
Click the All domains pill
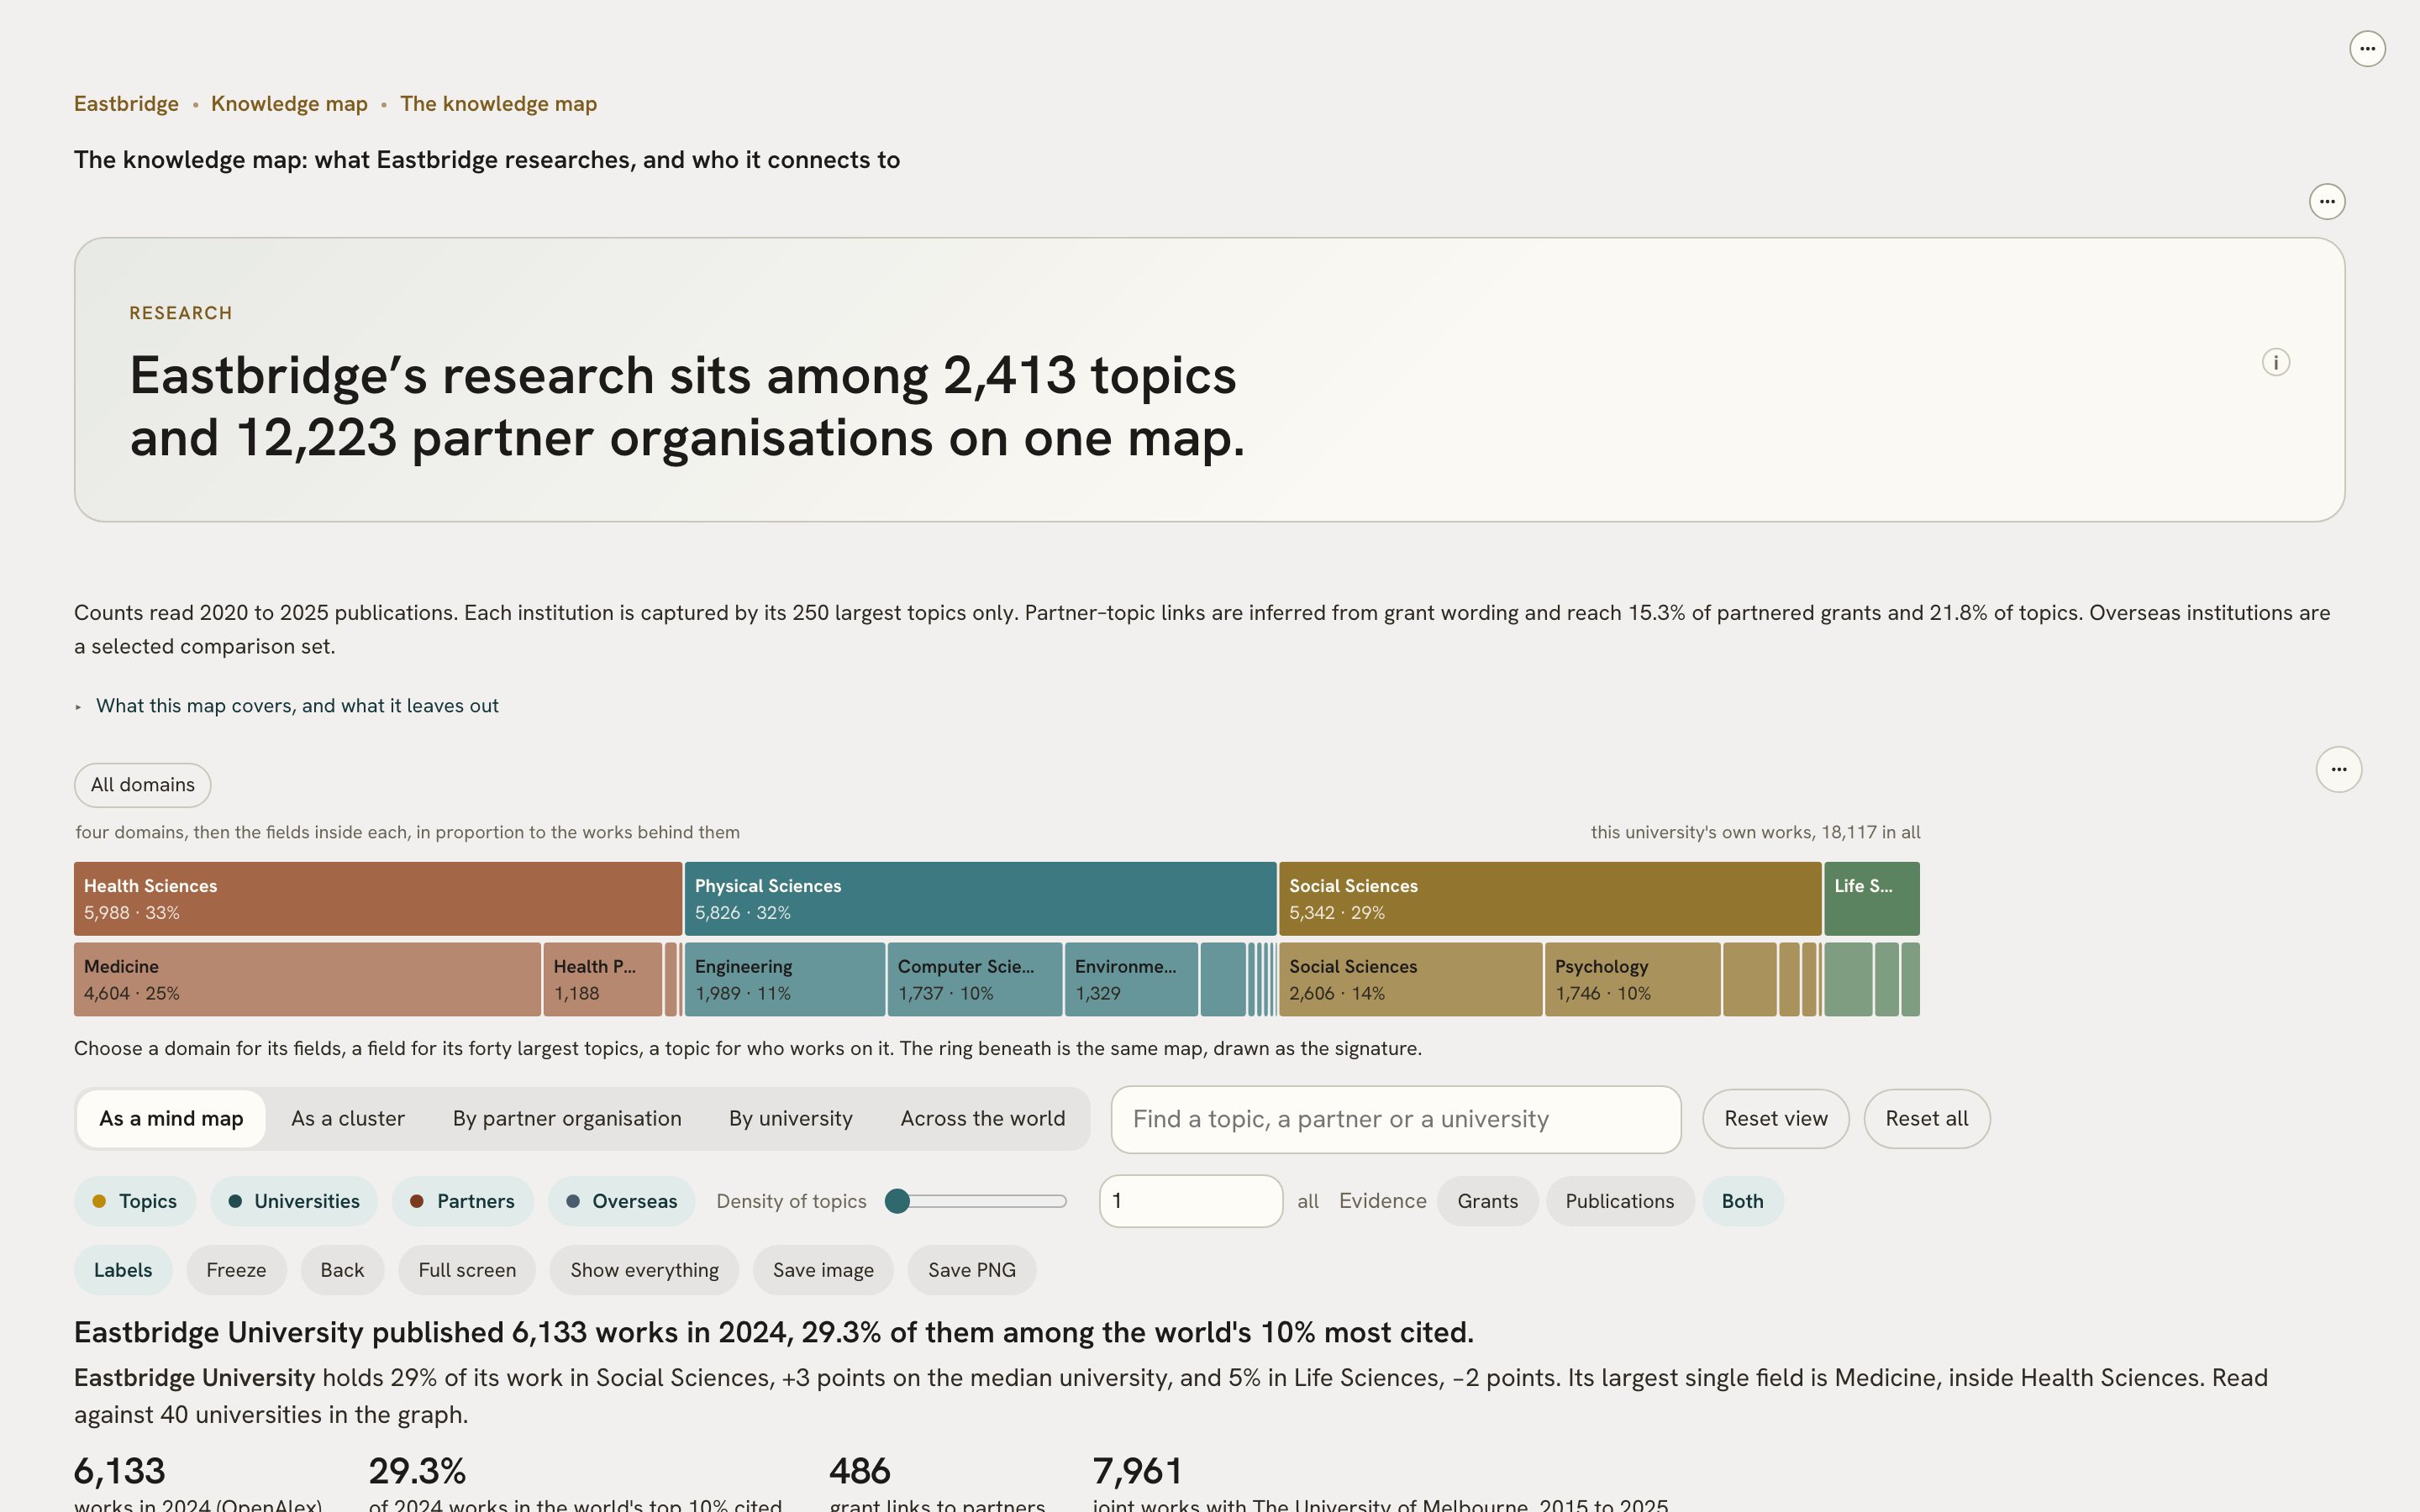(142, 785)
